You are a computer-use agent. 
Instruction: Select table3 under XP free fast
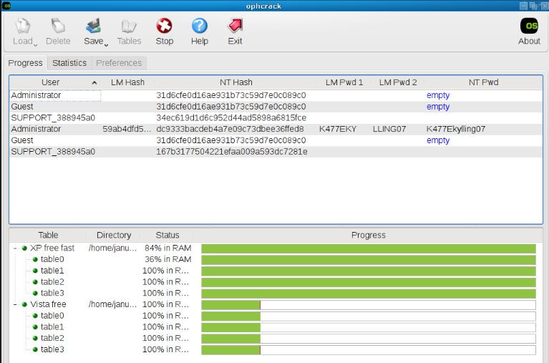click(x=52, y=293)
